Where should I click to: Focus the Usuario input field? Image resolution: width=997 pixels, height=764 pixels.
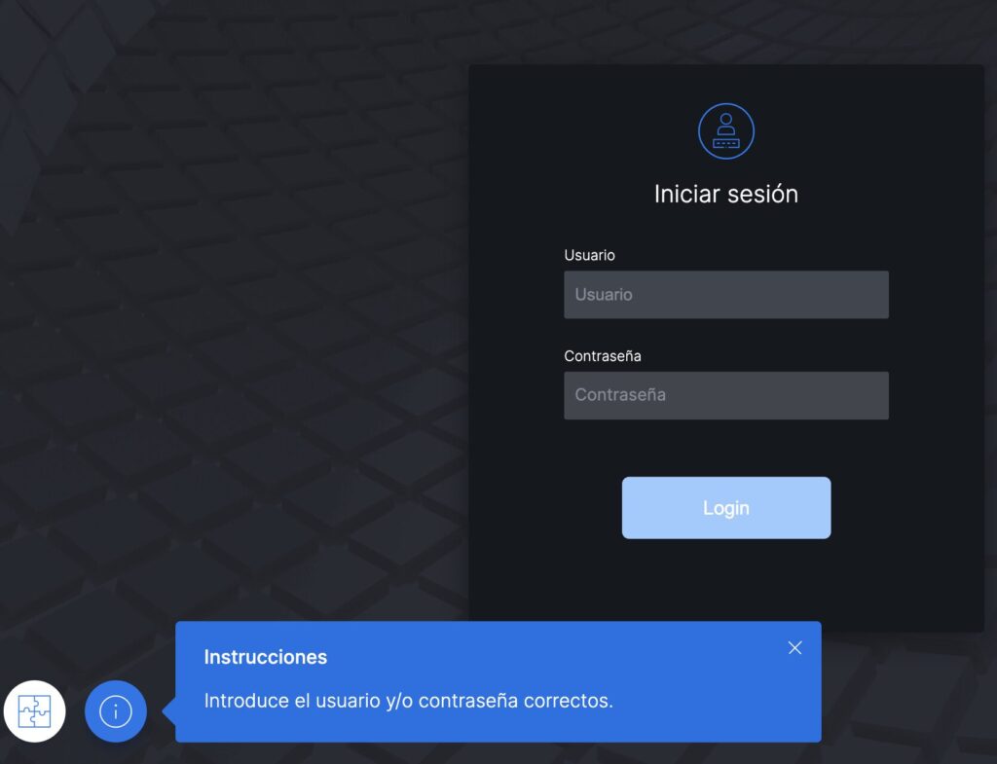tap(725, 295)
